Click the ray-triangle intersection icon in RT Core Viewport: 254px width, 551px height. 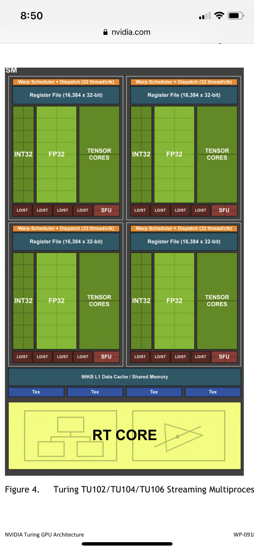click(179, 436)
